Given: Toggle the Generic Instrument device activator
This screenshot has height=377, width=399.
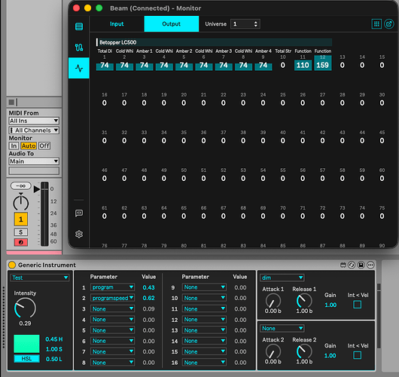Looking at the screenshot, I should (12, 265).
